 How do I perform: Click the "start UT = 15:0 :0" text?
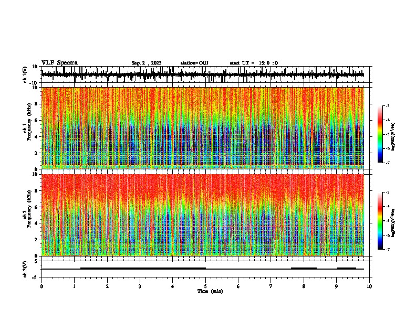coord(254,63)
